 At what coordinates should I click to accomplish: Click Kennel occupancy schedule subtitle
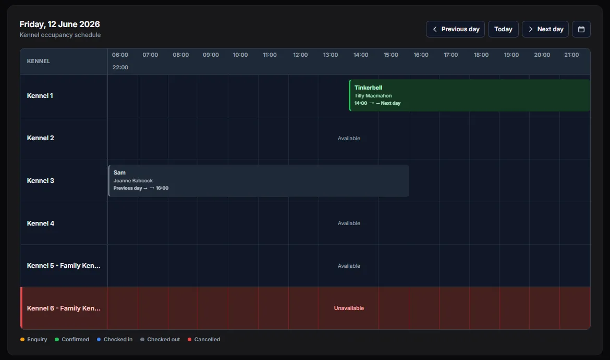[60, 35]
